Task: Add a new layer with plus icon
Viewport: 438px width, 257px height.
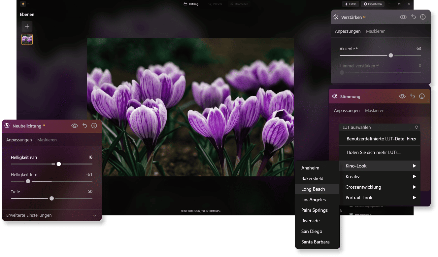Action: (x=27, y=26)
